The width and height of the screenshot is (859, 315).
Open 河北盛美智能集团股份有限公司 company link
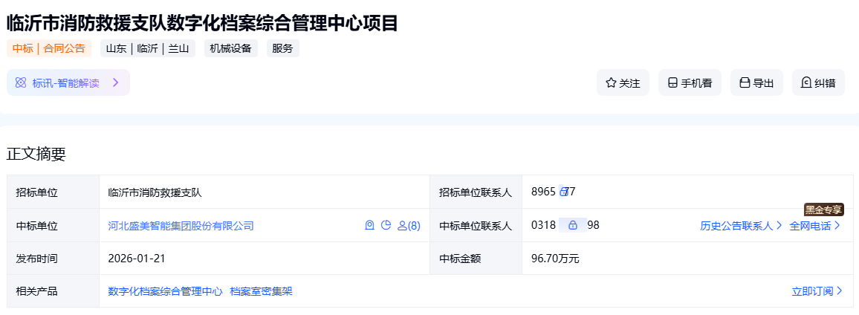pyautogui.click(x=181, y=226)
